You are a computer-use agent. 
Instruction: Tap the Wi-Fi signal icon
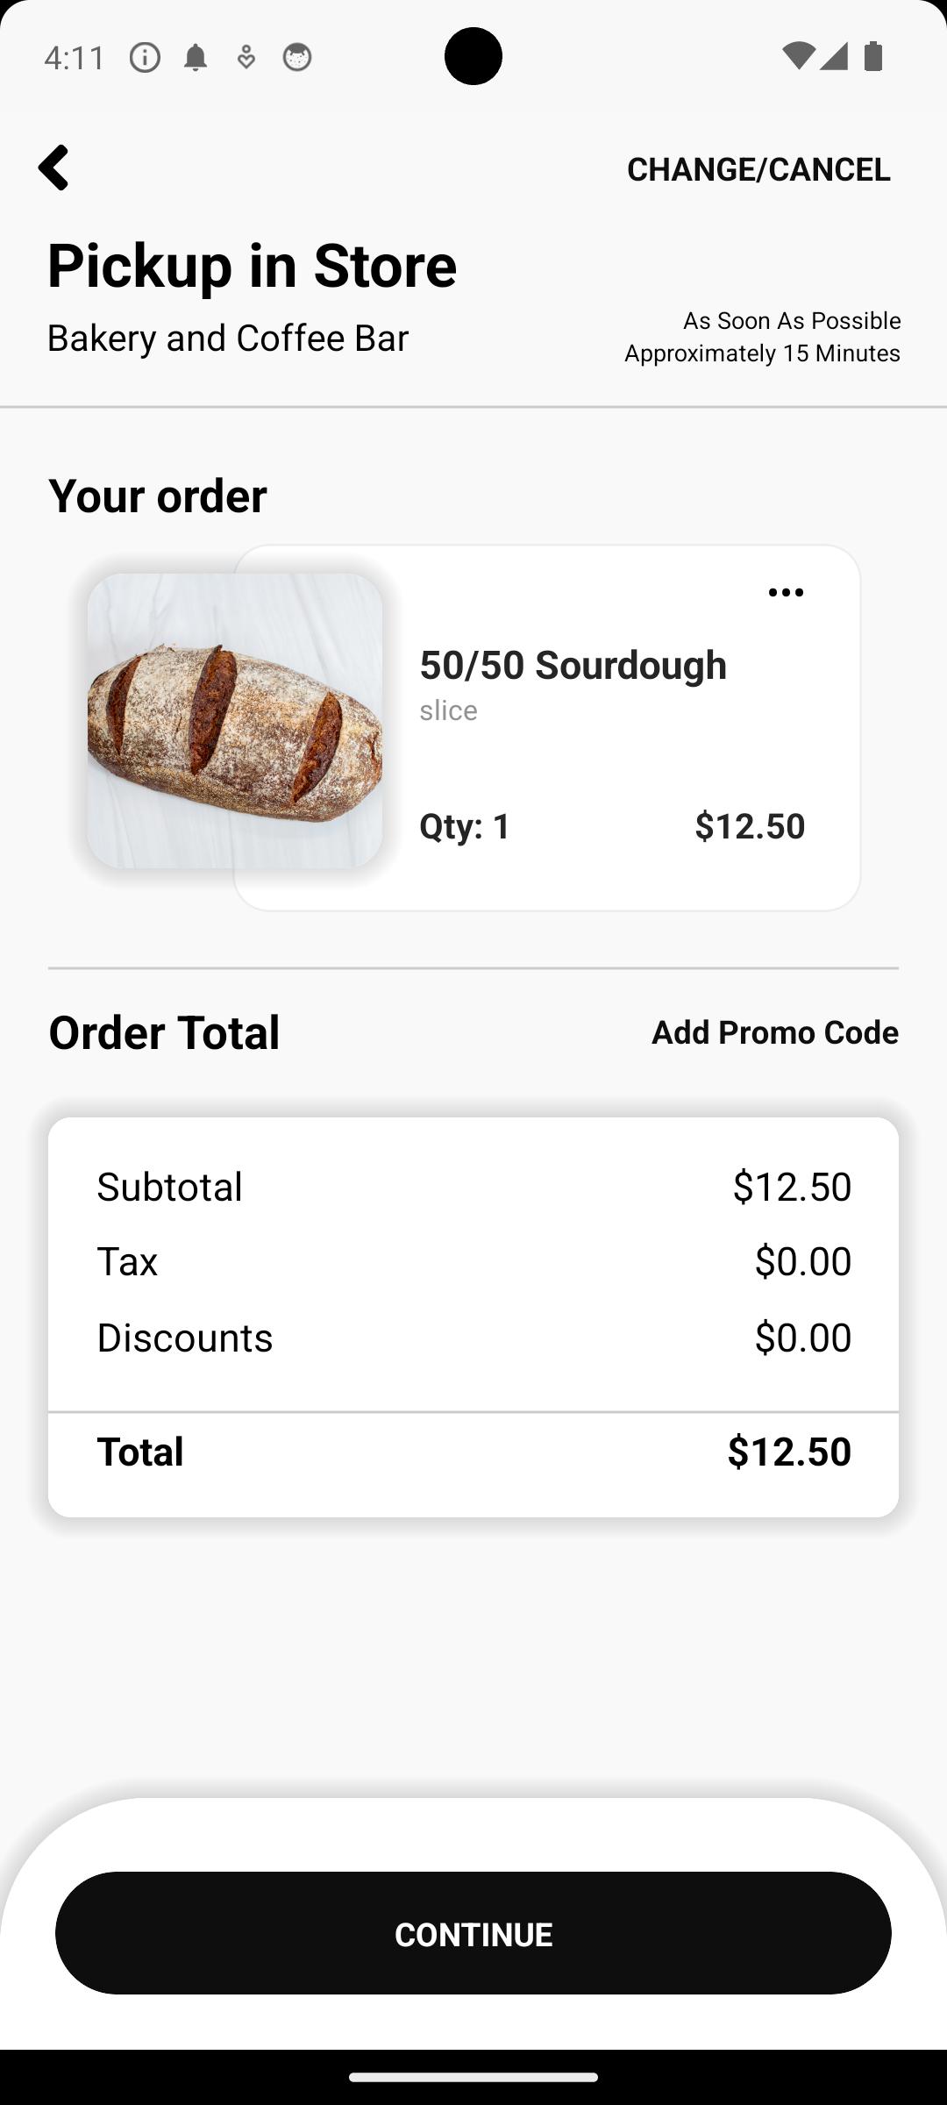coord(797,56)
